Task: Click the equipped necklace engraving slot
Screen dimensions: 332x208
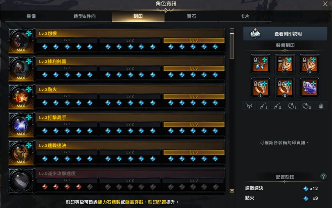Action: (260, 64)
